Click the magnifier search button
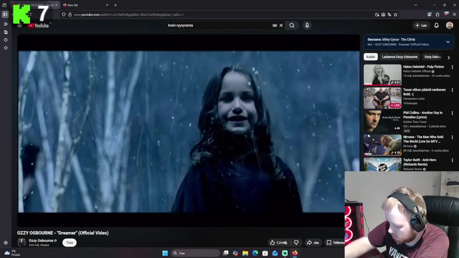The image size is (459, 258). (x=292, y=25)
